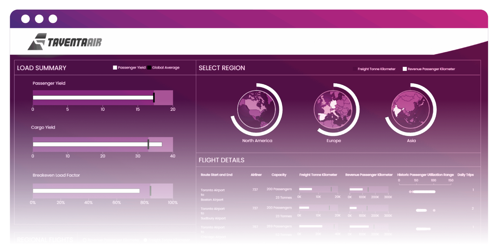Click the Freight Tonne Kilometer legend label
Screen dimensions: 498x245
click(376, 69)
